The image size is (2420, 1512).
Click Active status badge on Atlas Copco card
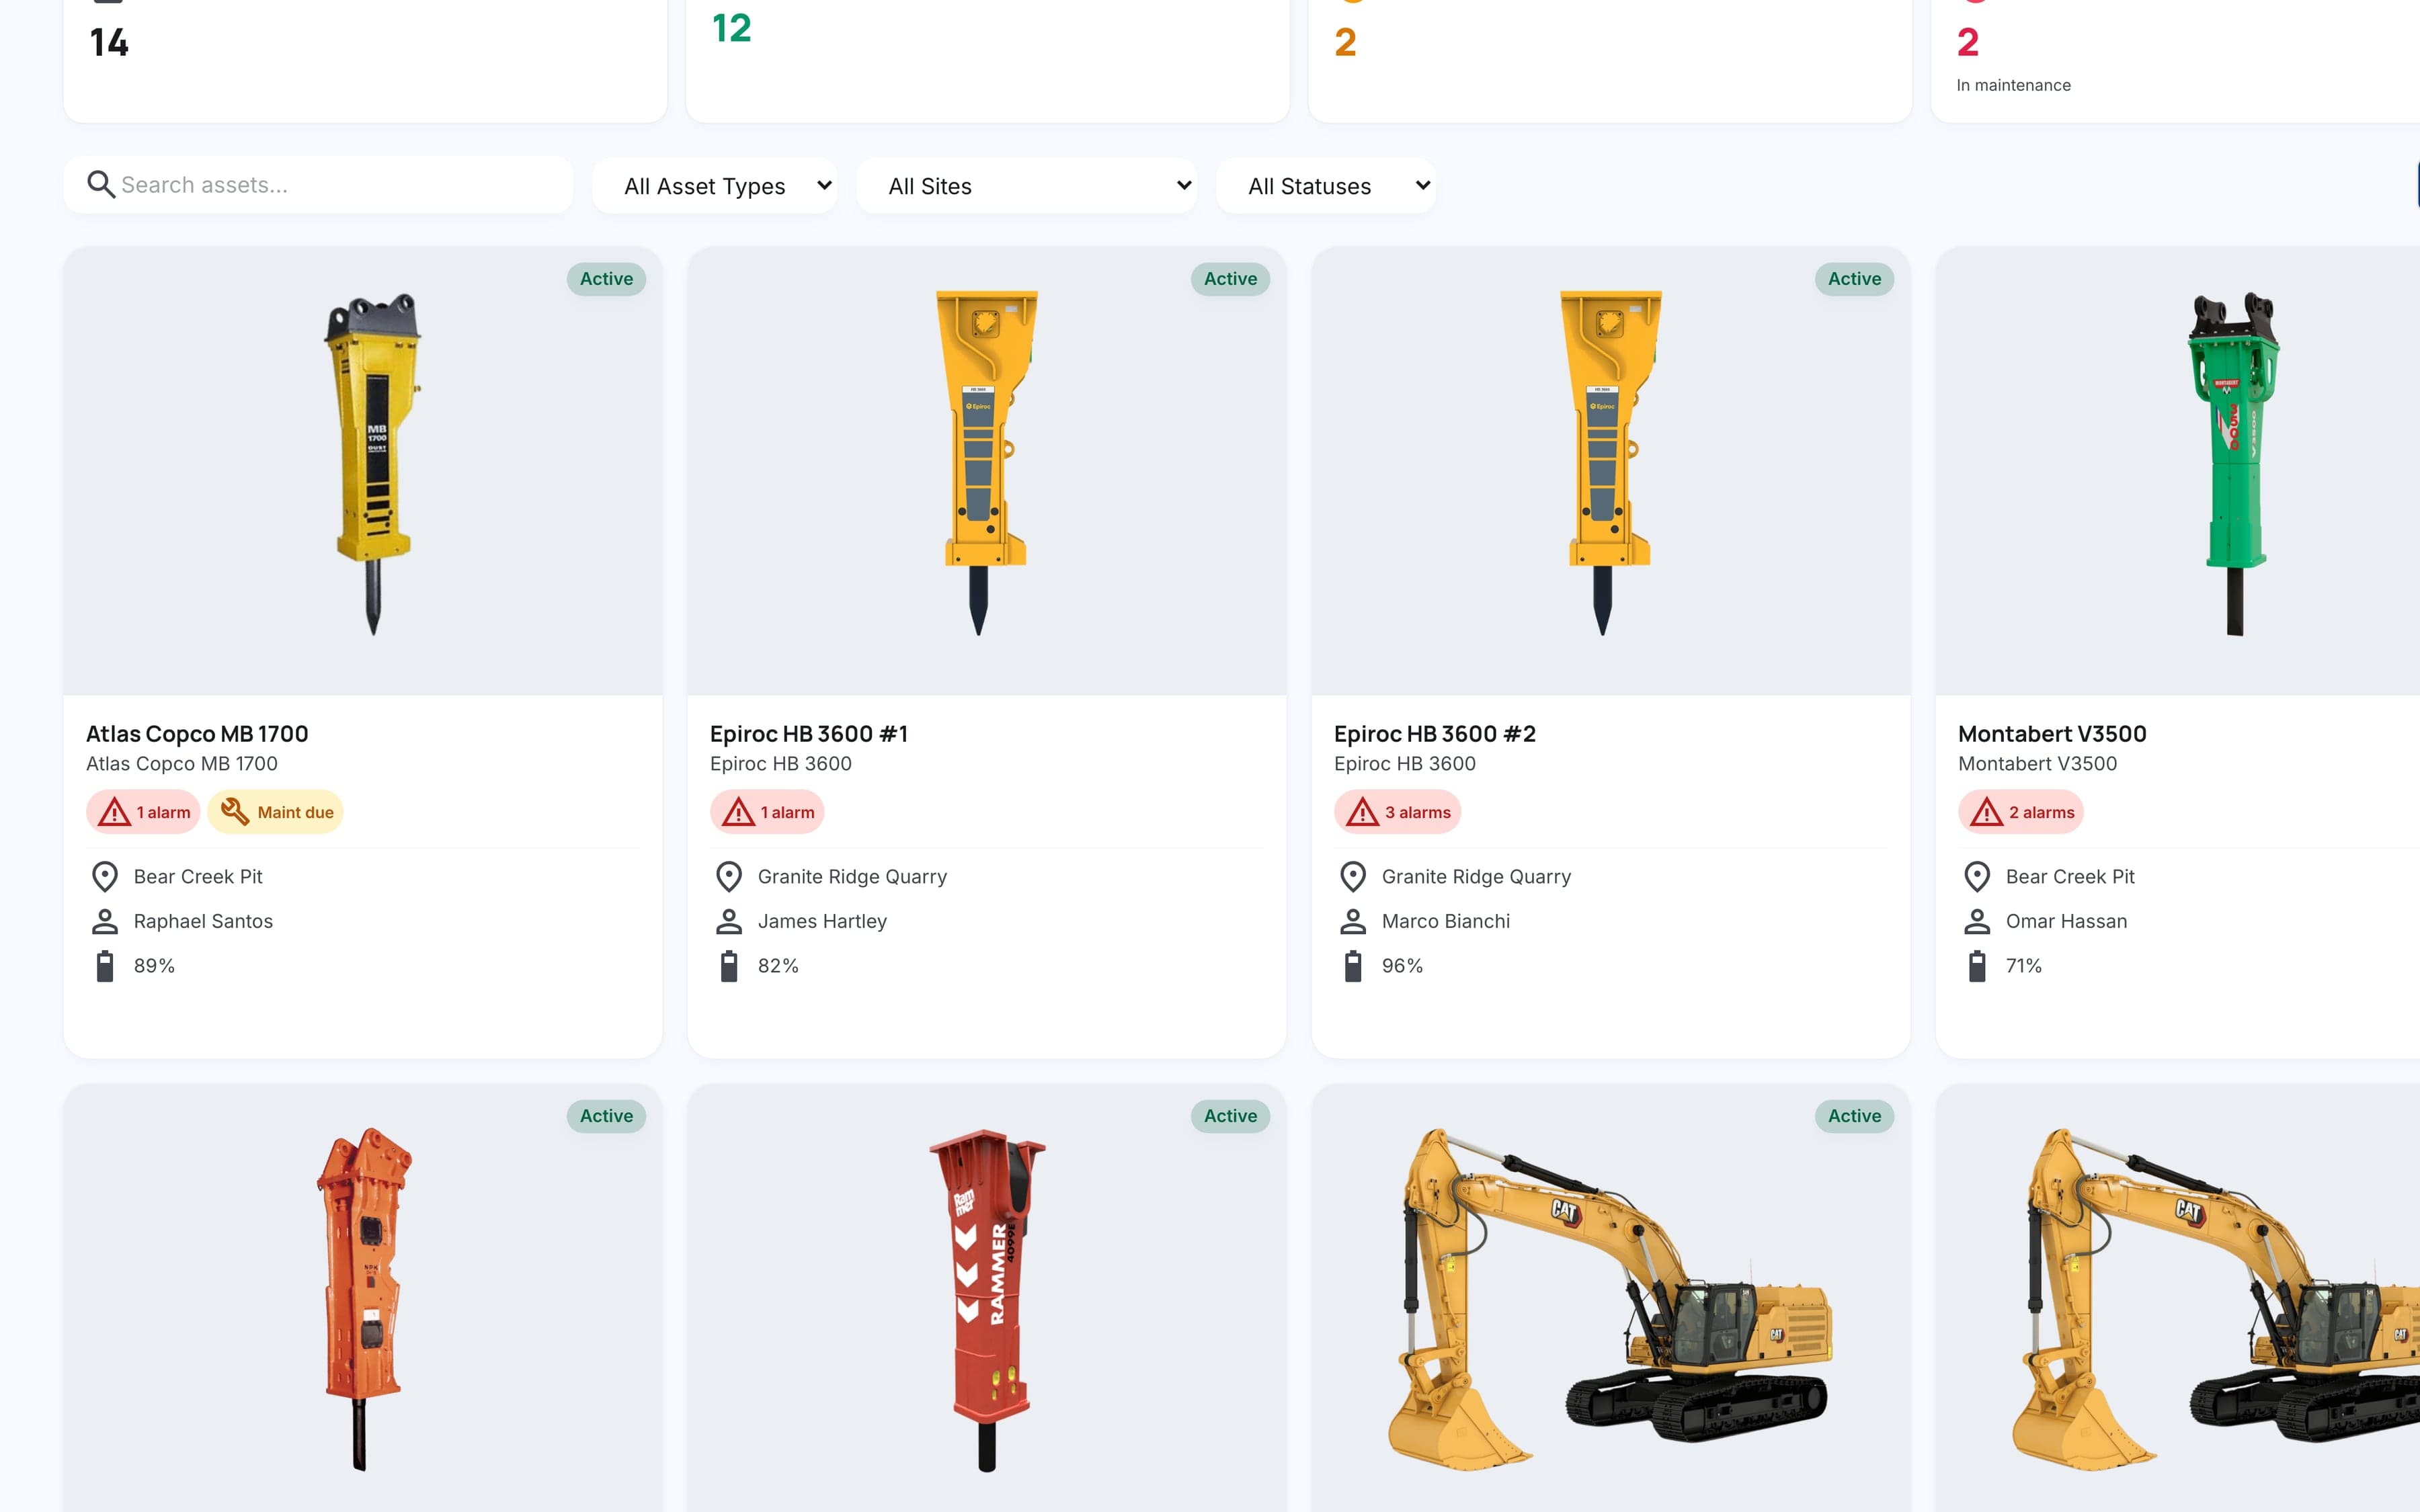606,279
